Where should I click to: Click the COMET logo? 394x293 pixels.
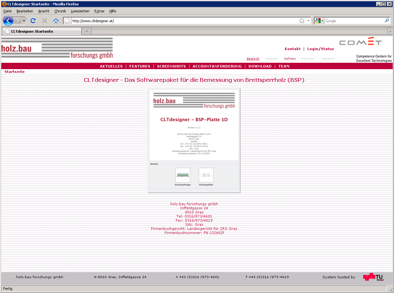click(360, 42)
